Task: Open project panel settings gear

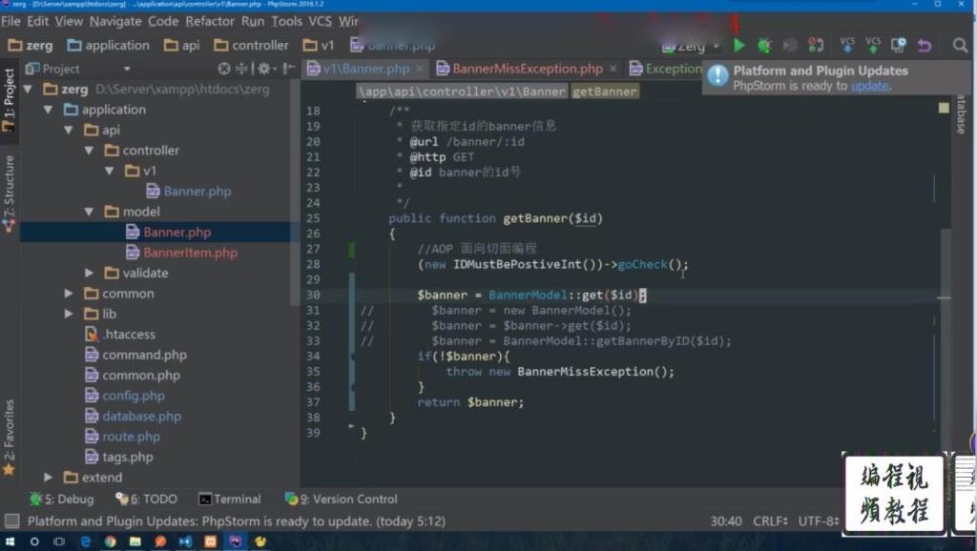Action: coord(264,69)
